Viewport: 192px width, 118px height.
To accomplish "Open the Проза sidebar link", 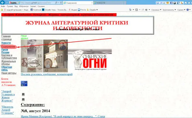I will (x=5, y=49).
